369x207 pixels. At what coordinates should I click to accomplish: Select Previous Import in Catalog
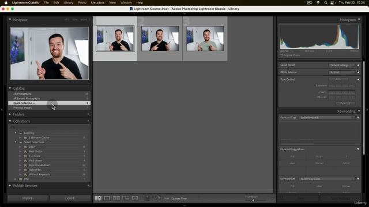tap(49, 108)
